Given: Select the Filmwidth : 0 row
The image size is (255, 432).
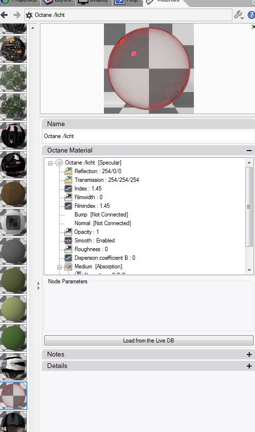Looking at the screenshot, I should 89,197.
